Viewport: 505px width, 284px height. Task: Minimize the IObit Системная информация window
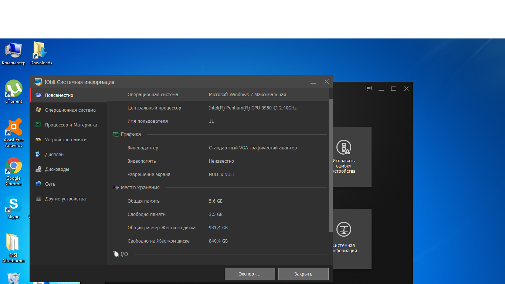coord(313,82)
